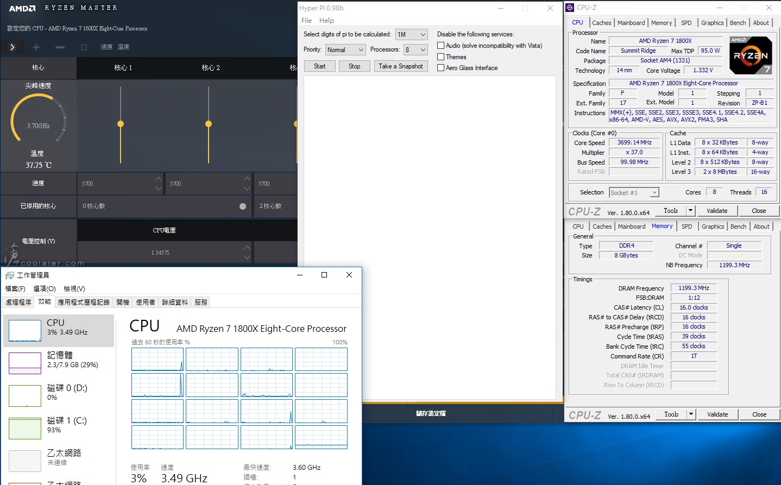Click the core 1 (核心 1) speed slider handle
Image resolution: width=781 pixels, height=485 pixels.
click(121, 124)
